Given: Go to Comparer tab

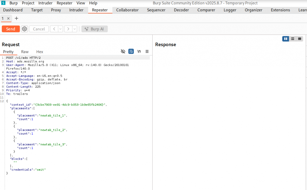Looking at the screenshot, I should click(206, 10).
